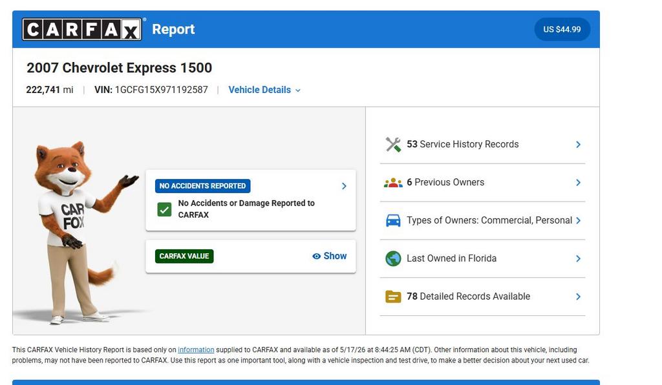Click the 222,741 mi mileage text
662x385 pixels.
[49, 90]
